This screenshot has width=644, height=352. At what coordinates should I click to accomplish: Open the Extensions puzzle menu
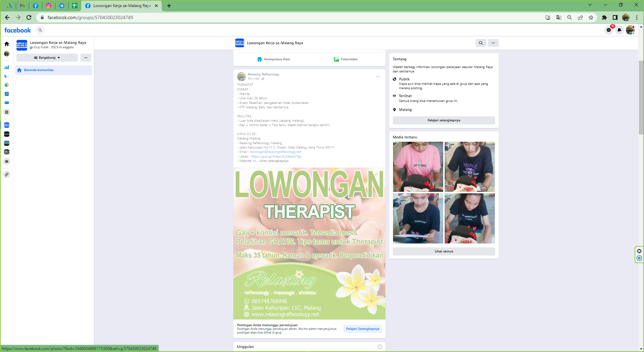604,17
